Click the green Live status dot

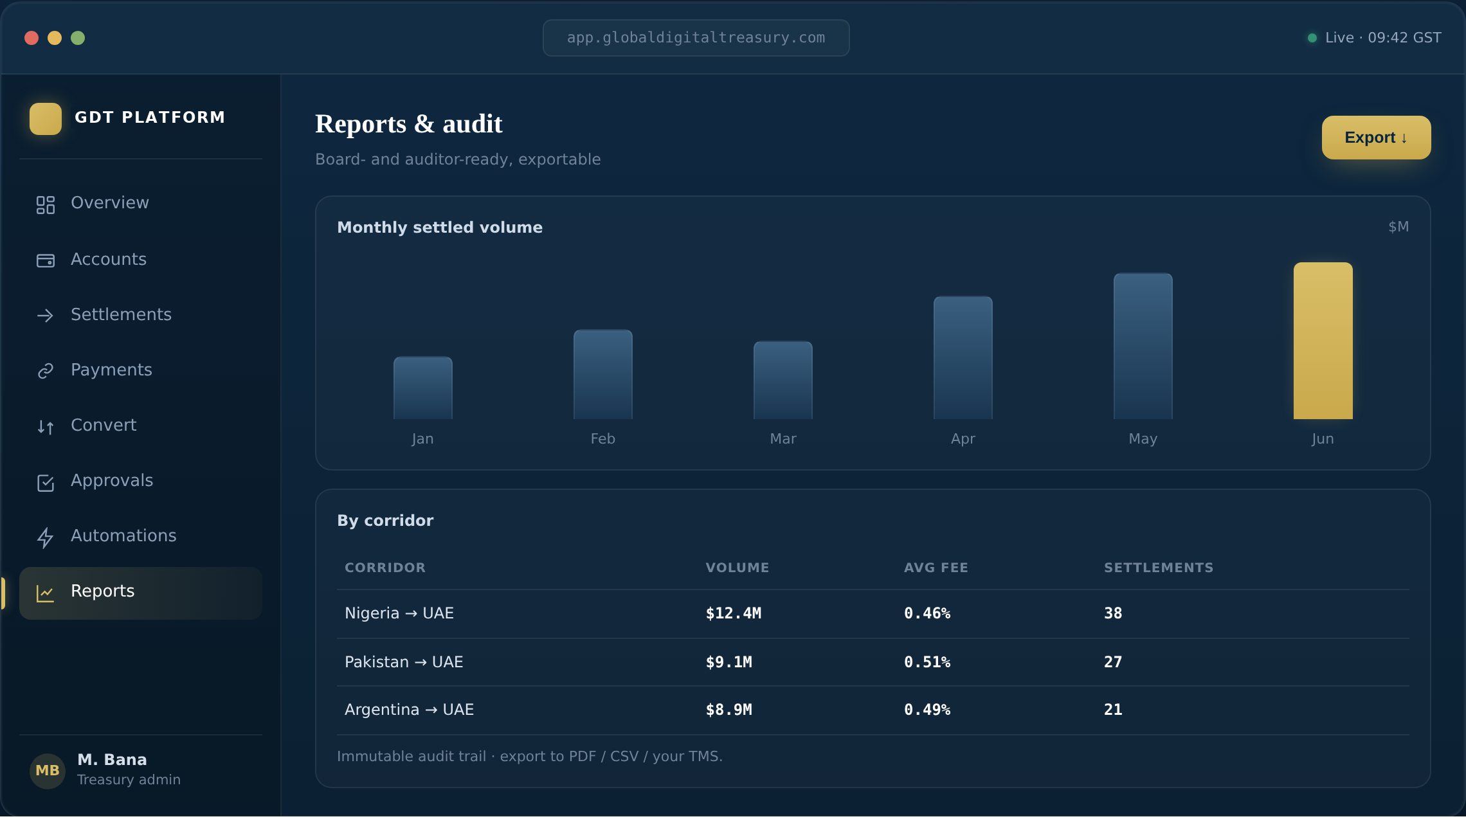(x=1312, y=38)
